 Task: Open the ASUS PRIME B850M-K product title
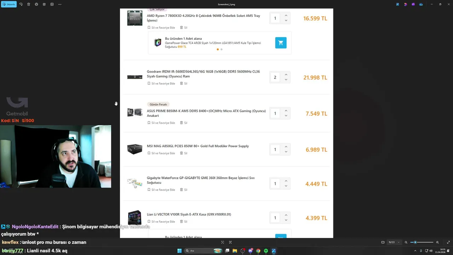pos(206,113)
